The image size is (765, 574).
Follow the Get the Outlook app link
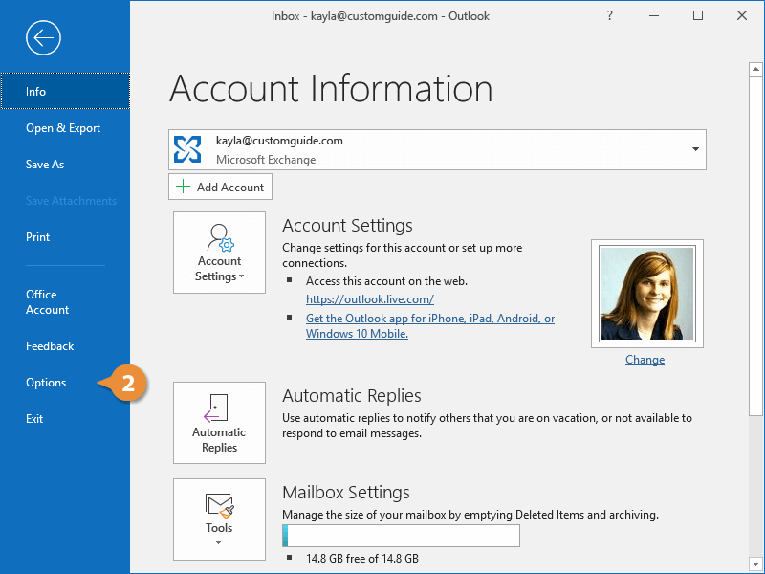[430, 326]
